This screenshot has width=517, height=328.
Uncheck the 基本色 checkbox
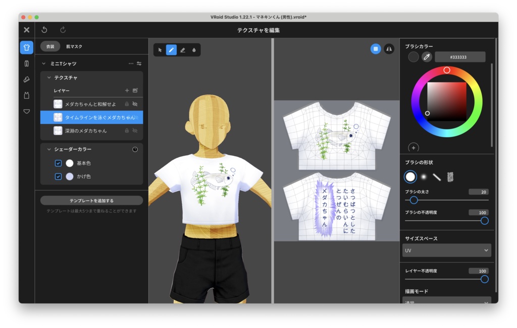[x=58, y=163]
